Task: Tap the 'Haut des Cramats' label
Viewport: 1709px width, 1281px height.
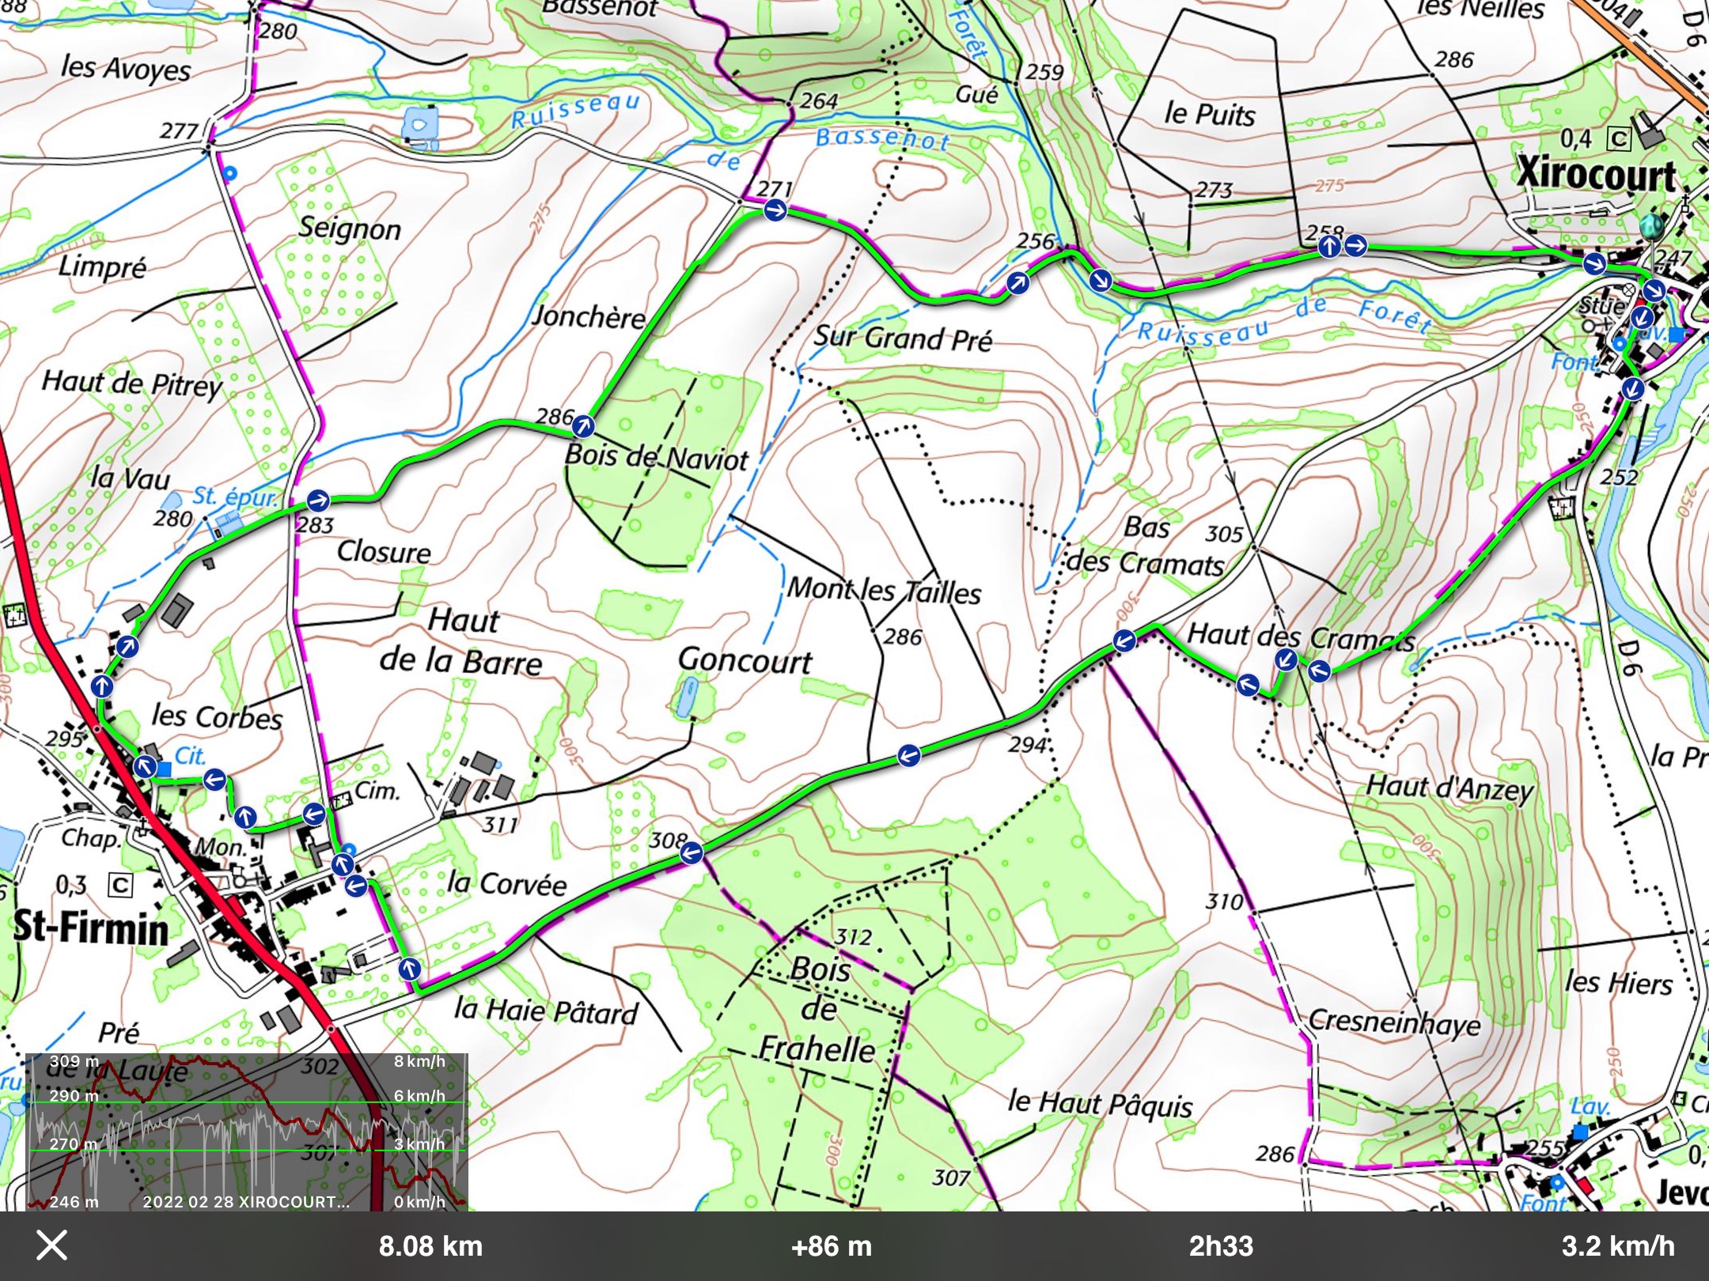Action: click(1301, 637)
